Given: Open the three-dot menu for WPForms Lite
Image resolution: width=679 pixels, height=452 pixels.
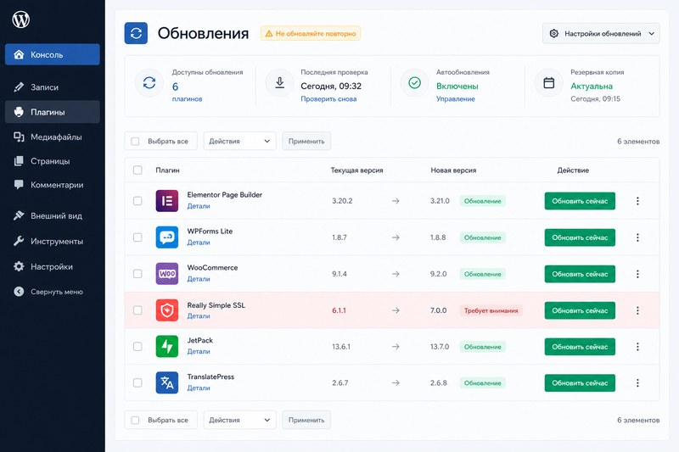Looking at the screenshot, I should (x=637, y=237).
